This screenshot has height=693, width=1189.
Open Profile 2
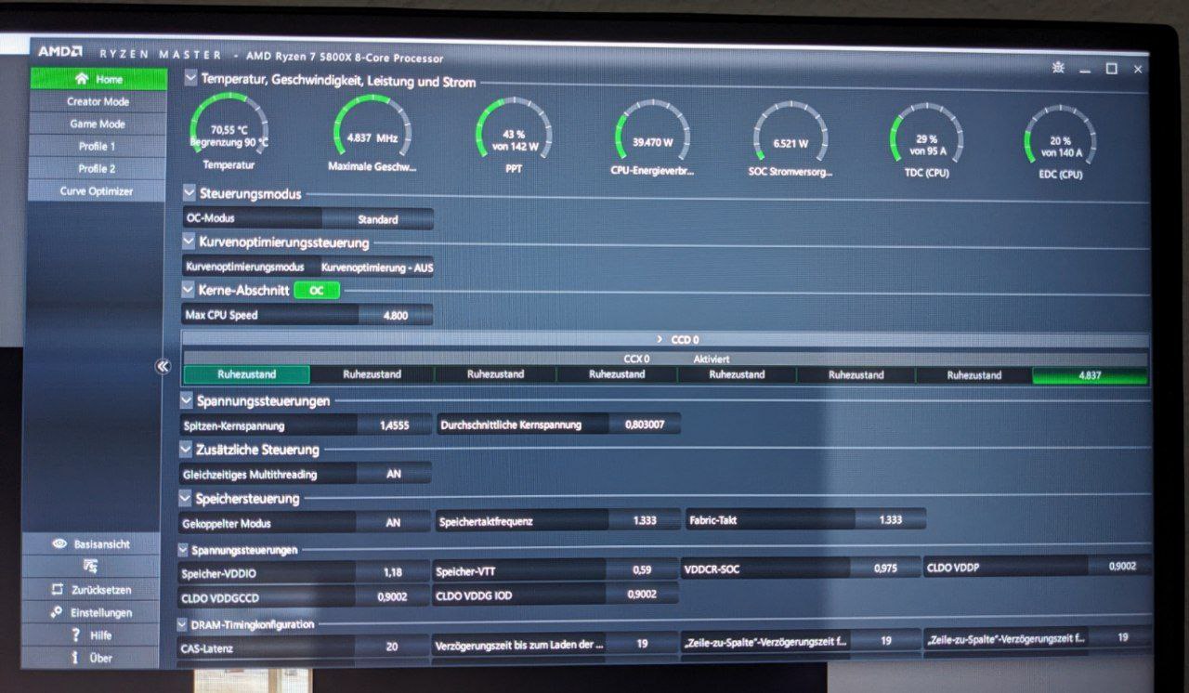[98, 168]
